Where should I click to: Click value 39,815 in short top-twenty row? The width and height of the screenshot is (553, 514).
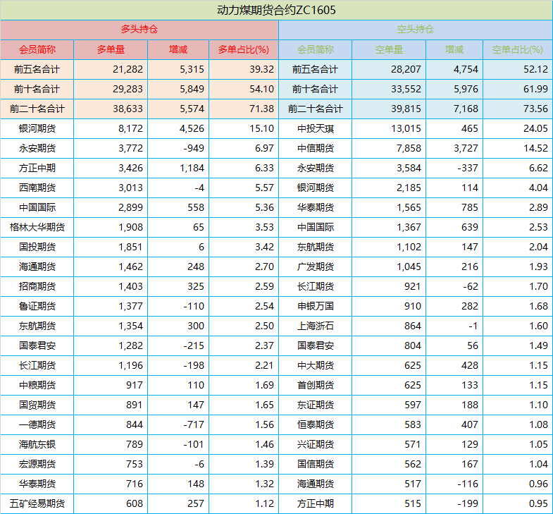406,109
